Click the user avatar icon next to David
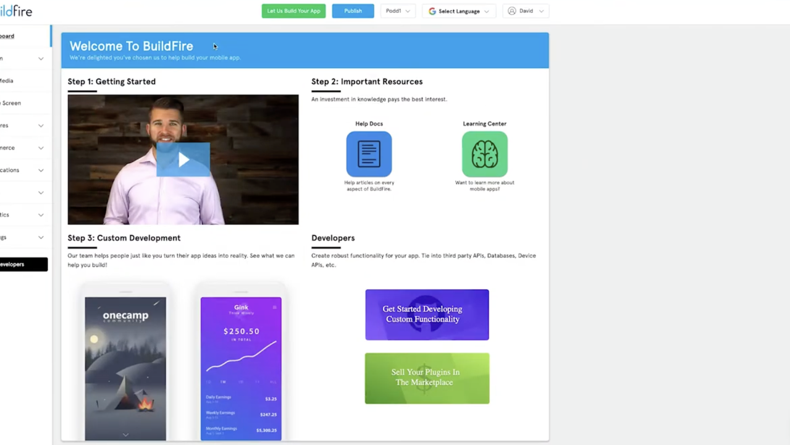Screen dimensions: 790x445 (511, 11)
